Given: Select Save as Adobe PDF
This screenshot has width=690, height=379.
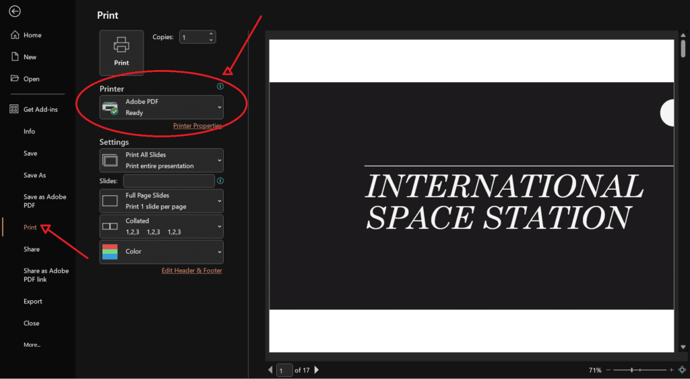Looking at the screenshot, I should pyautogui.click(x=45, y=201).
